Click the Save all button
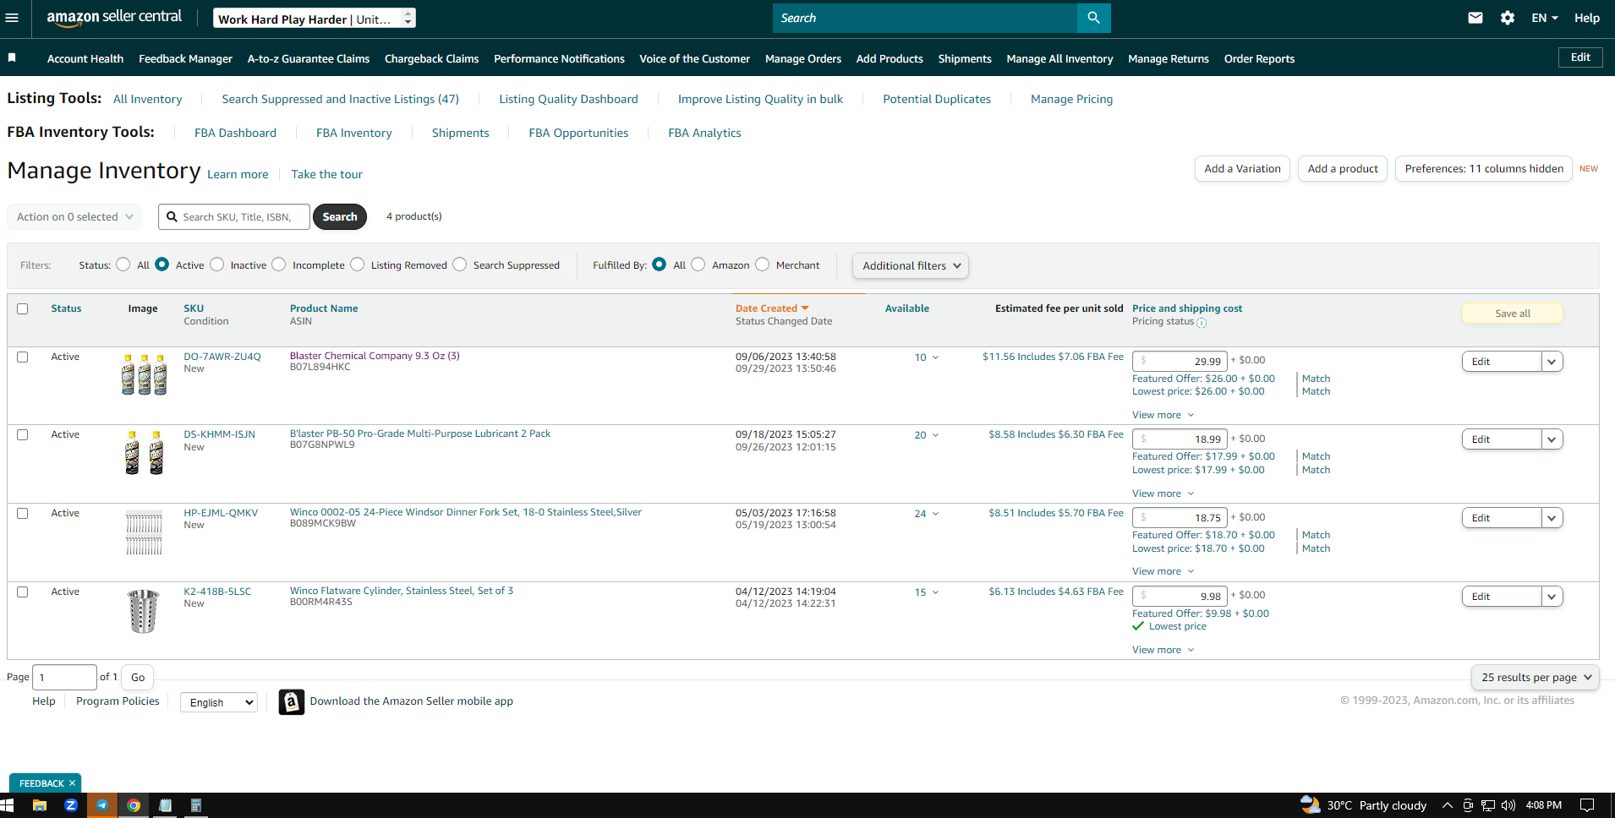 click(x=1513, y=314)
